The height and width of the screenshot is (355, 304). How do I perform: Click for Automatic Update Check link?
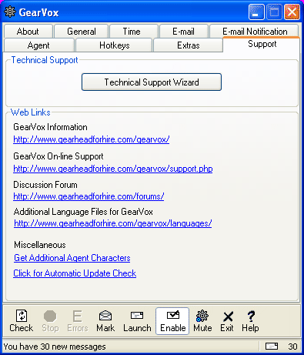click(x=75, y=273)
